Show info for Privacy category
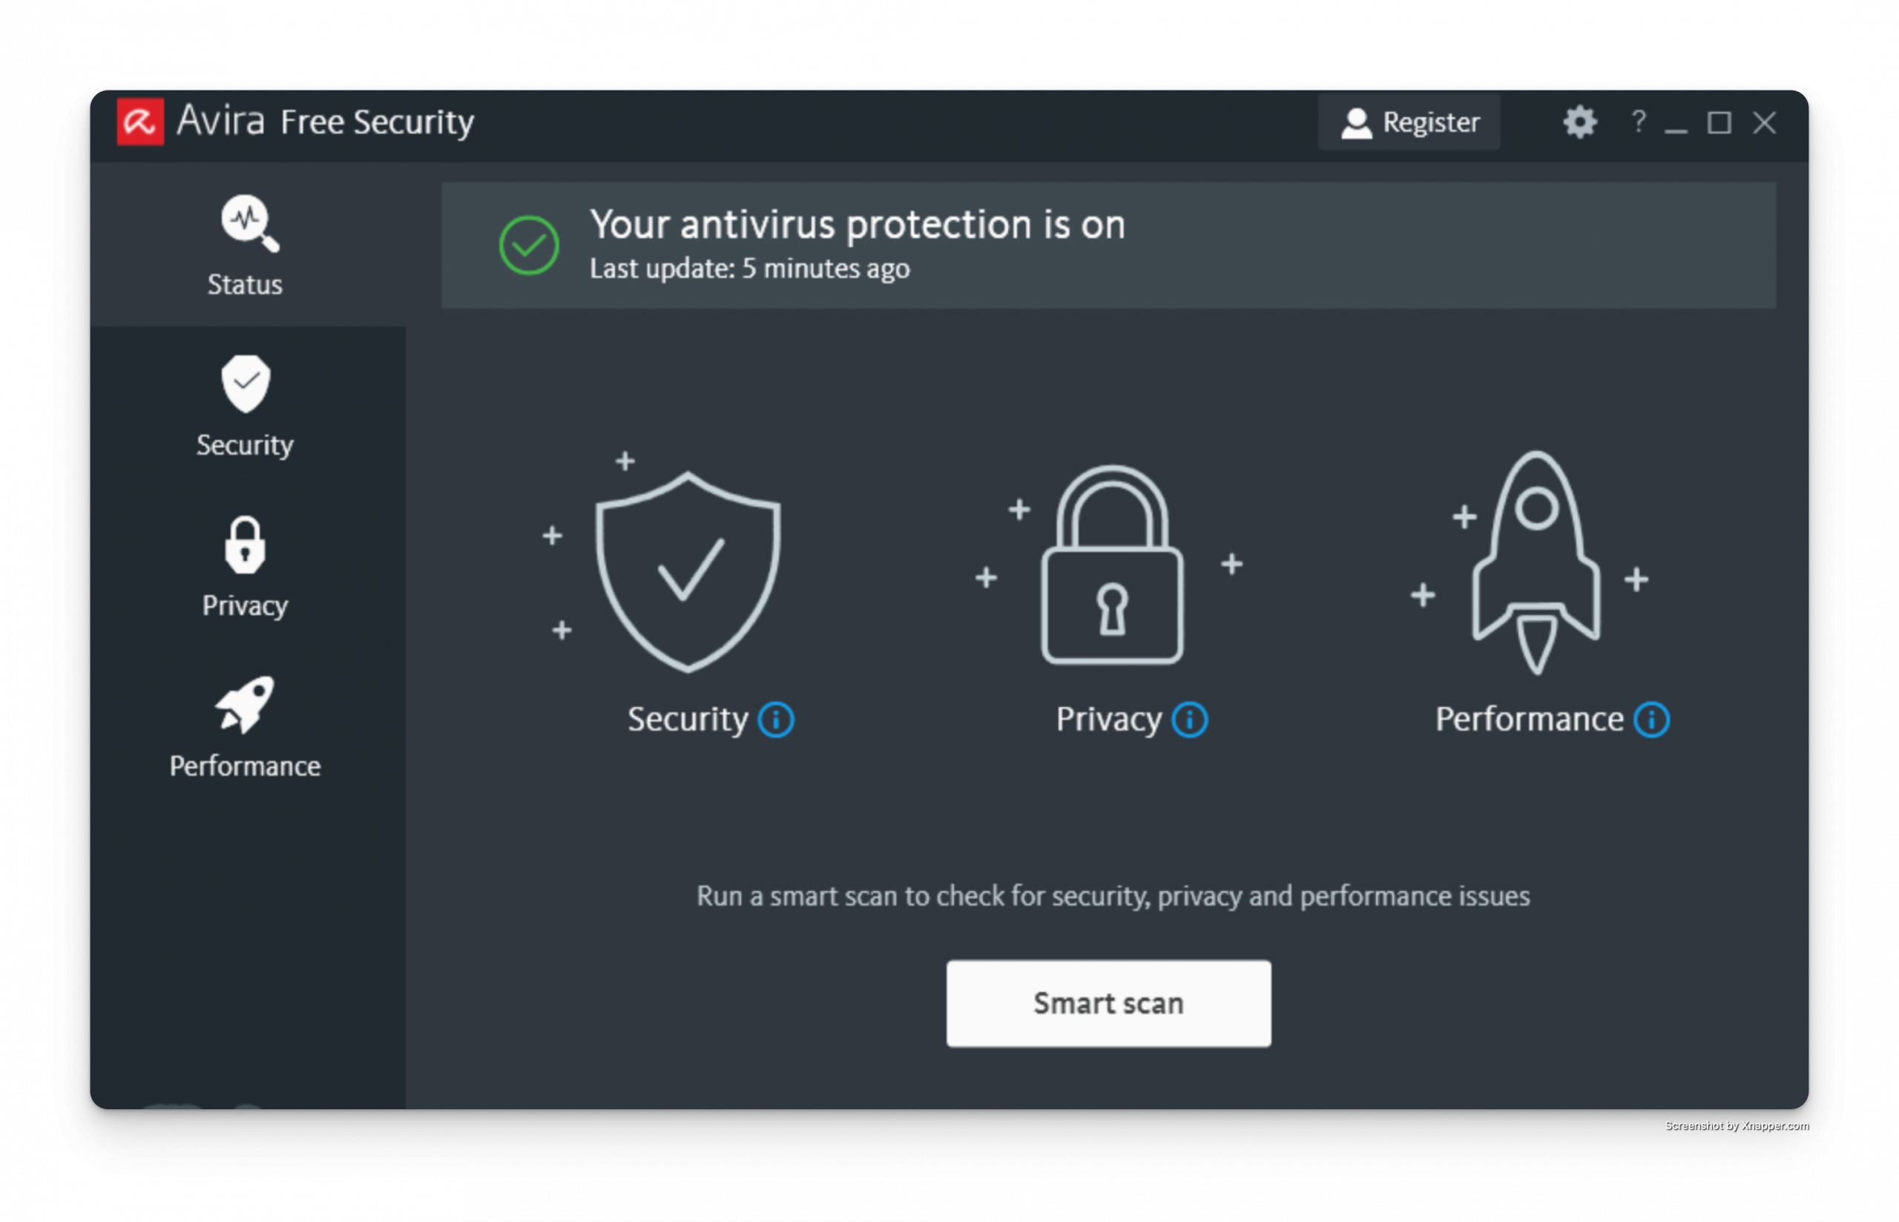The height and width of the screenshot is (1222, 1899). click(1190, 720)
